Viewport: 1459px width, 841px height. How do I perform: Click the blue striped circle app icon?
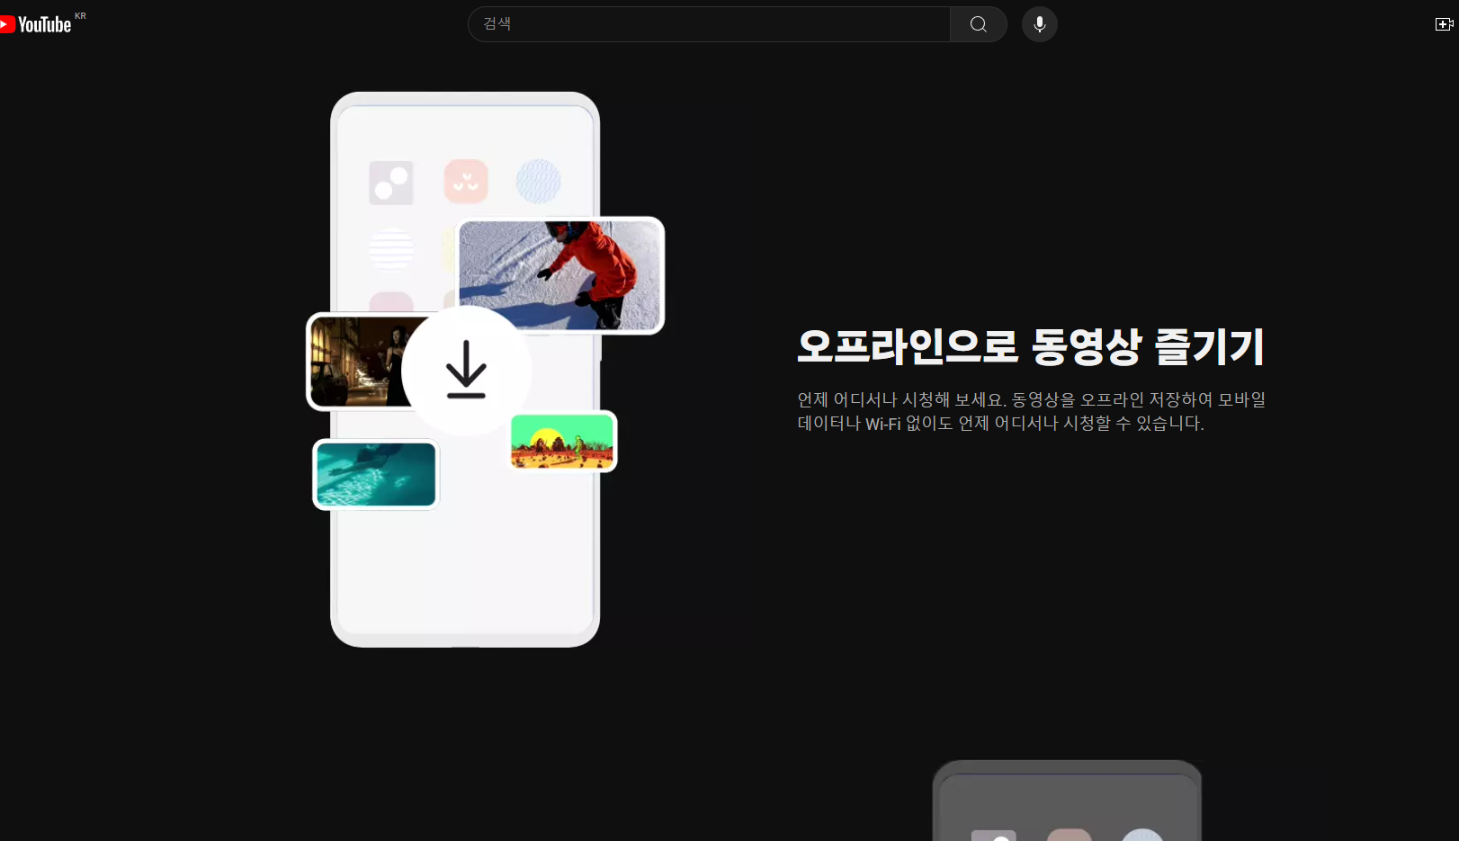click(539, 182)
